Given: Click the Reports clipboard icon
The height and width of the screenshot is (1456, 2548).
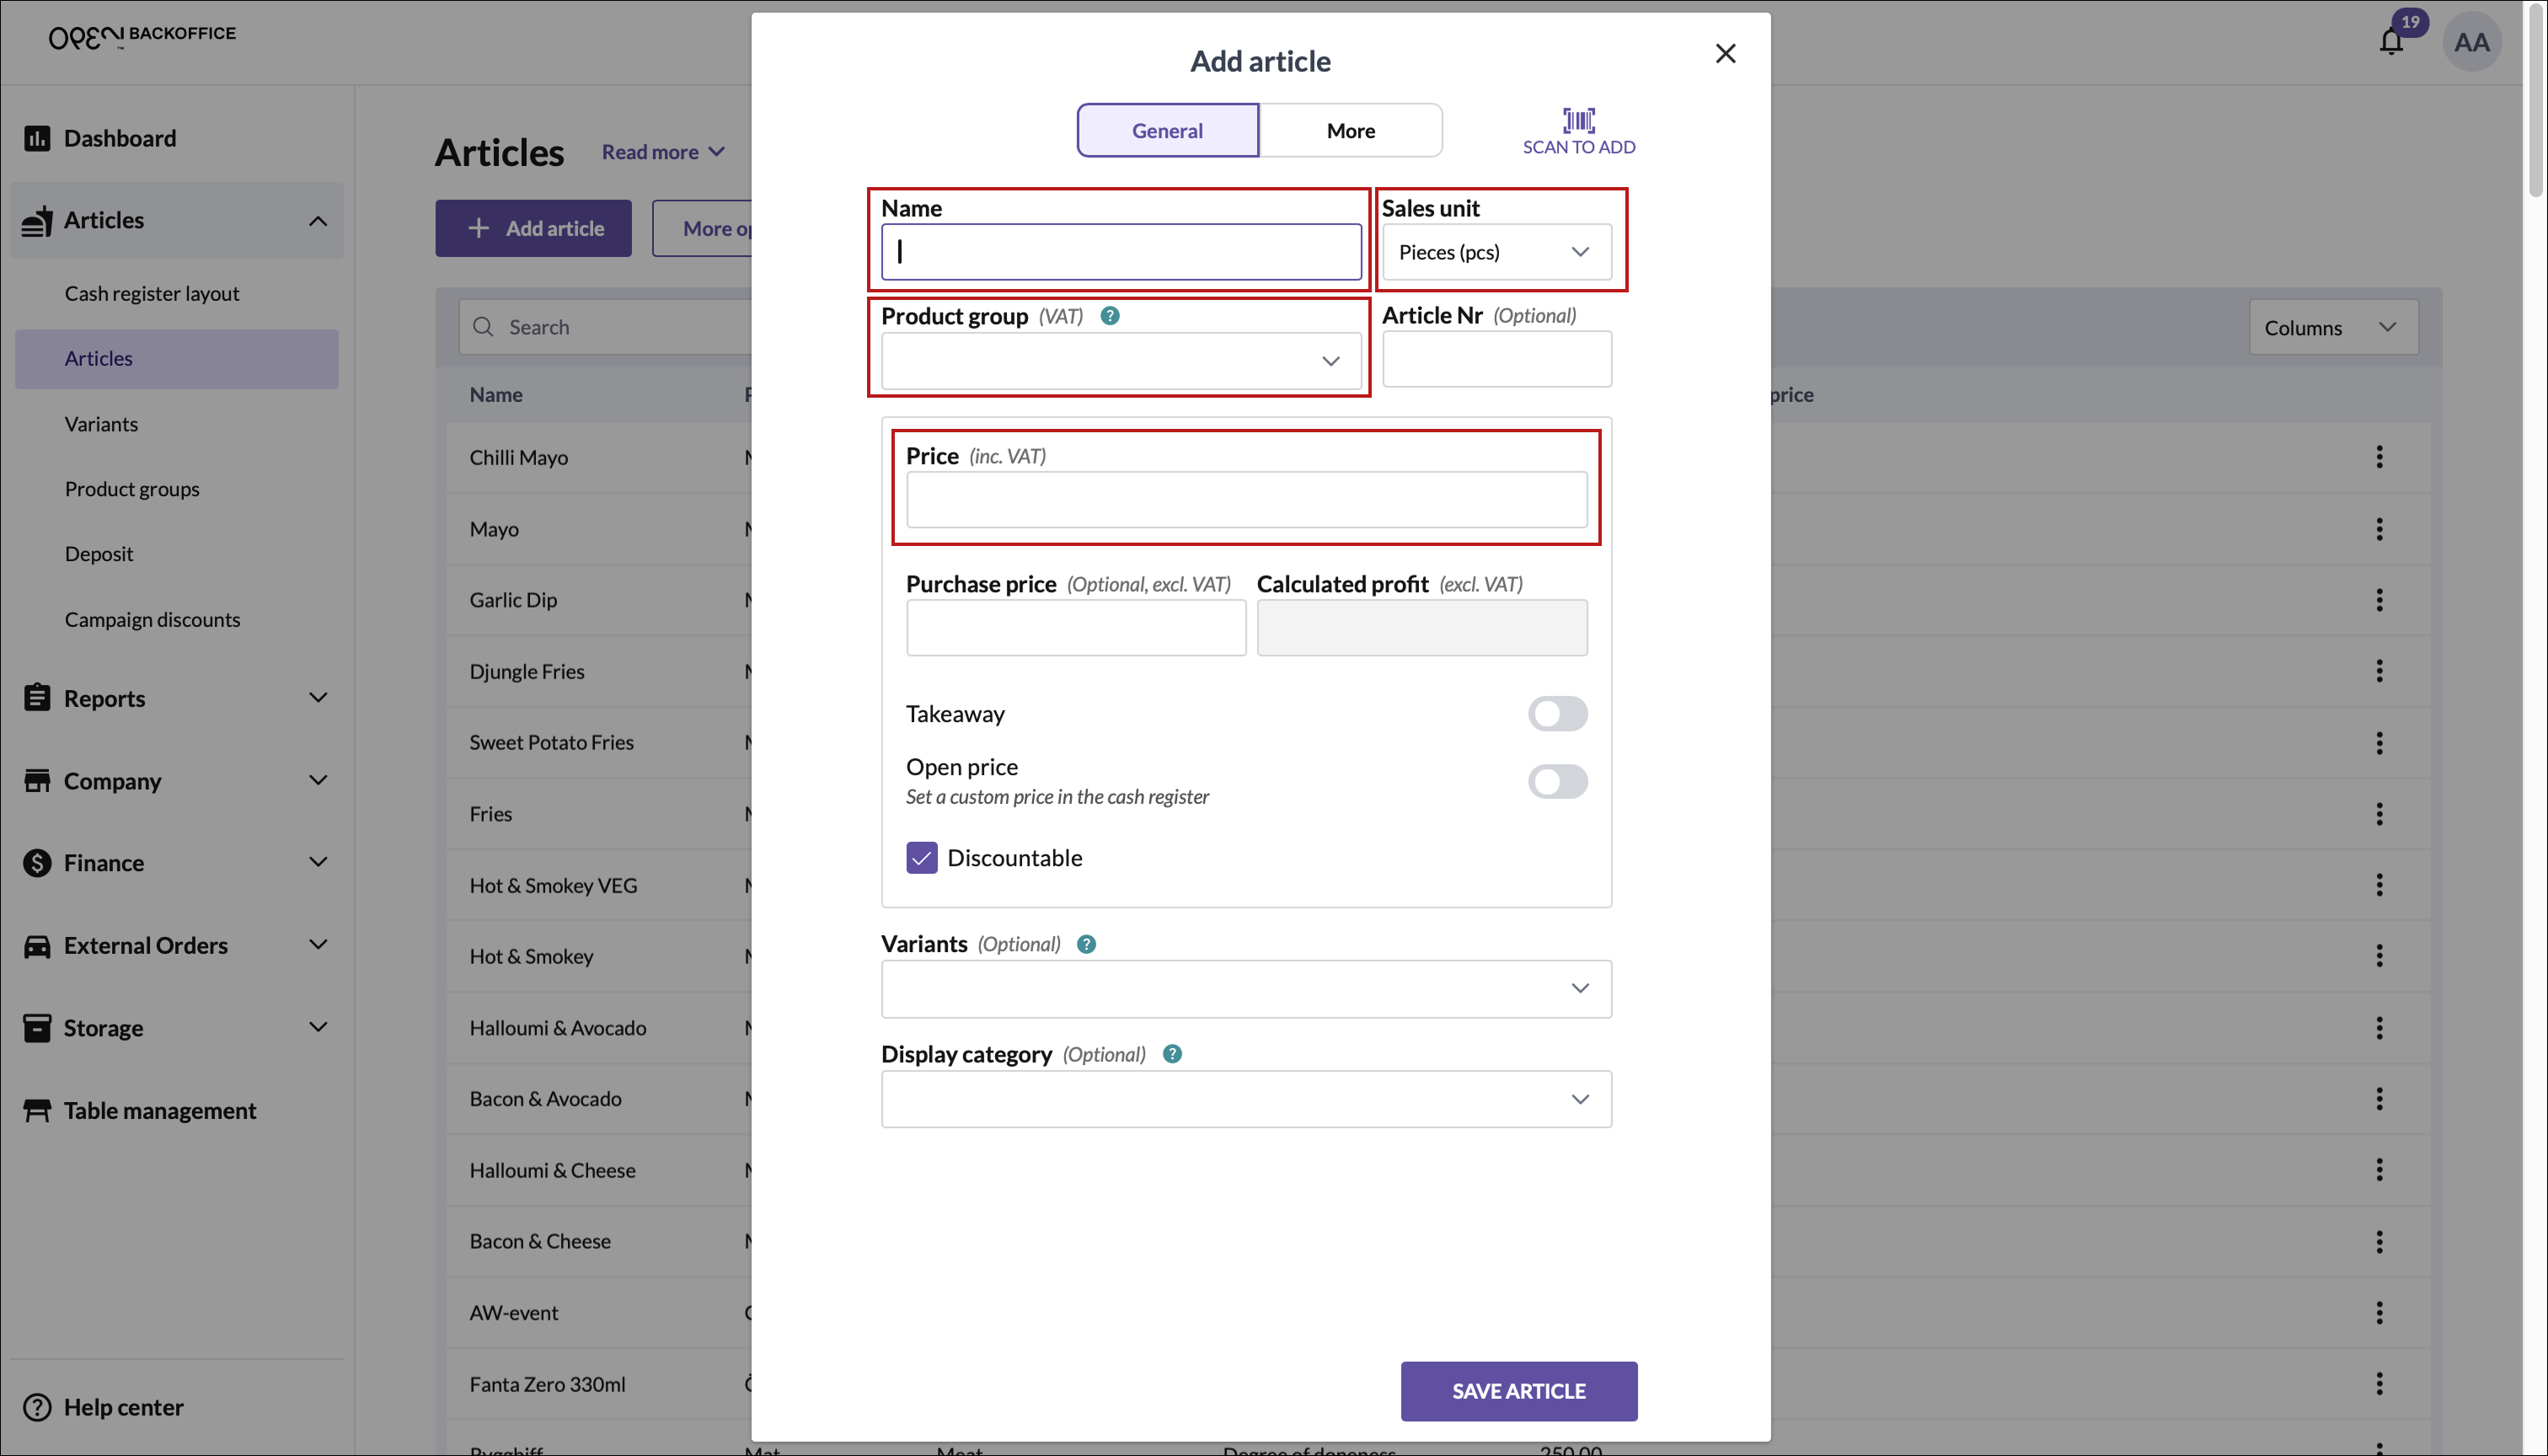Looking at the screenshot, I should click(37, 698).
